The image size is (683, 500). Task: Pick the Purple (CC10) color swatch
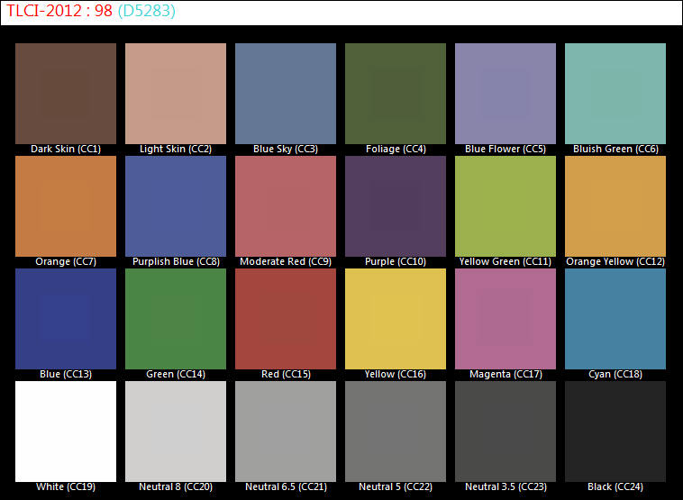tap(396, 205)
